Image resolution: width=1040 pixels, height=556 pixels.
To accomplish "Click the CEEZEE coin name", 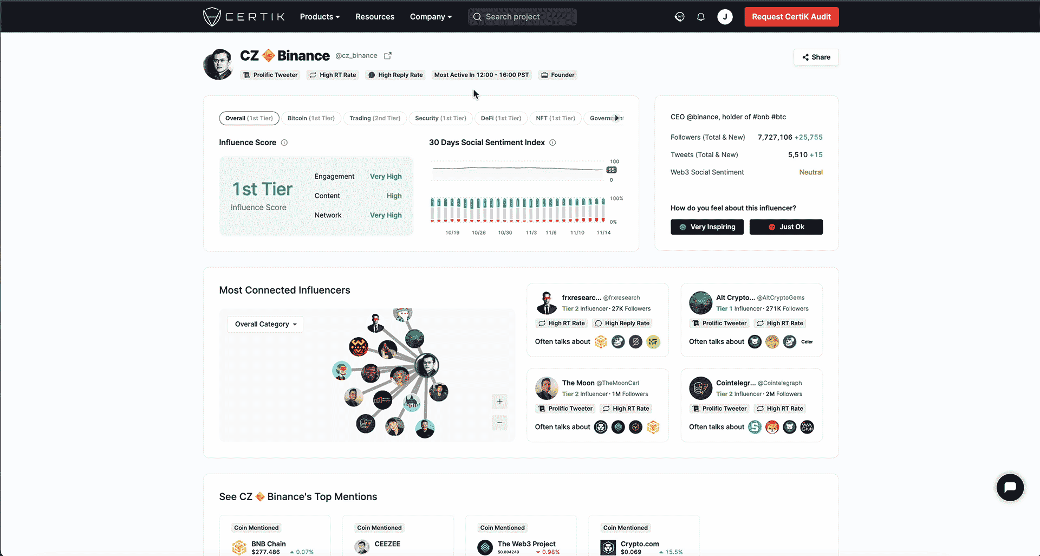I will (x=387, y=544).
